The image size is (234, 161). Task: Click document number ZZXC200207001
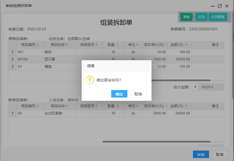203,29
